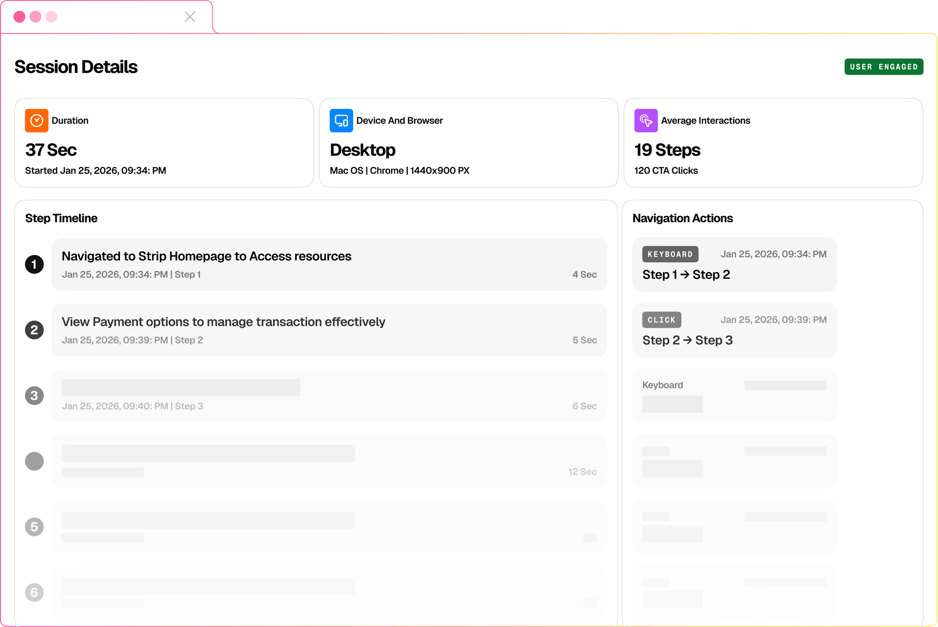Viewport: 938px width, 627px height.
Task: Expand the loading step 4 entry
Action: 329,461
